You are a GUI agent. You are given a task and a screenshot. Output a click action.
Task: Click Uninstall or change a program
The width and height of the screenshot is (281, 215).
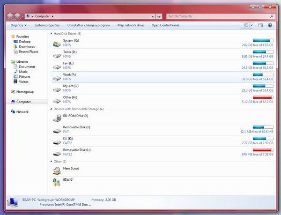point(89,25)
